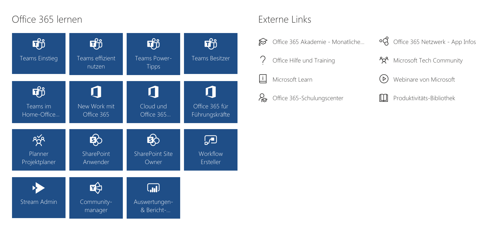Open the Teams Besitzer label
This screenshot has height=226, width=499.
click(x=211, y=58)
